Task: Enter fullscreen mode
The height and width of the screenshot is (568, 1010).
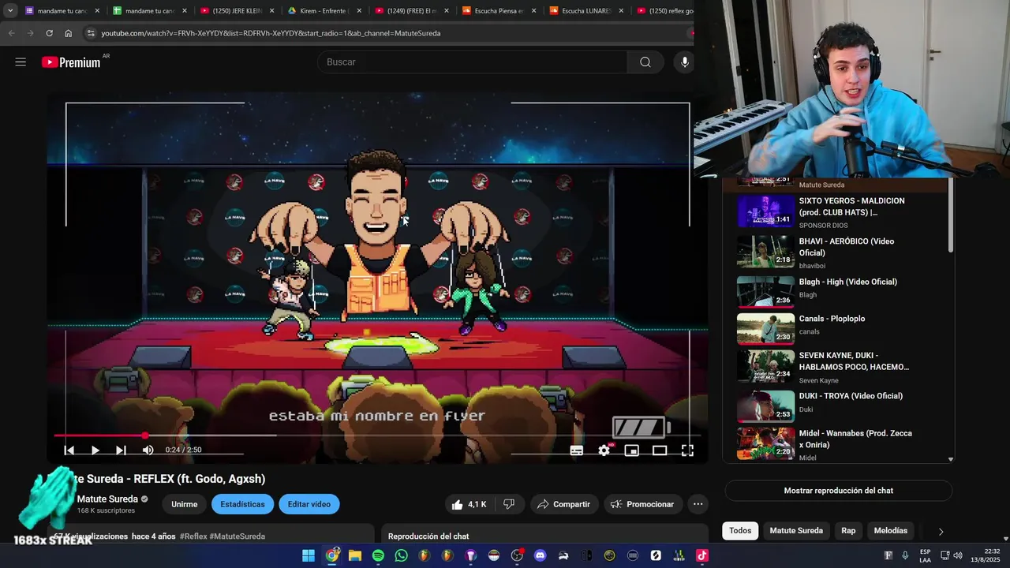Action: tap(687, 450)
